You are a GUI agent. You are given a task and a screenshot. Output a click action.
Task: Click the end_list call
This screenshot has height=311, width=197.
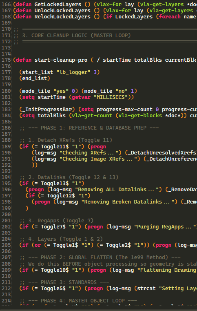[34, 78]
